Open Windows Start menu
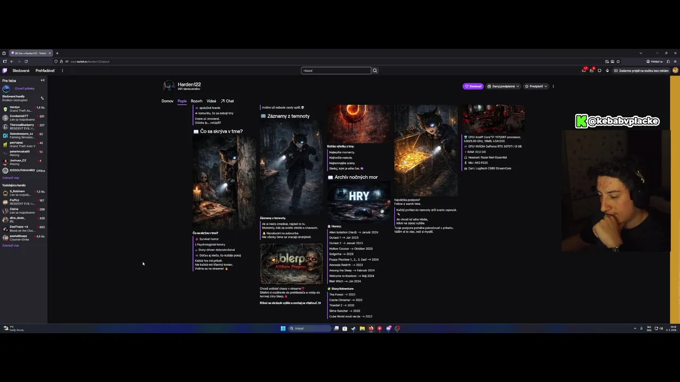Screen dimensions: 680x382 coord(283,328)
